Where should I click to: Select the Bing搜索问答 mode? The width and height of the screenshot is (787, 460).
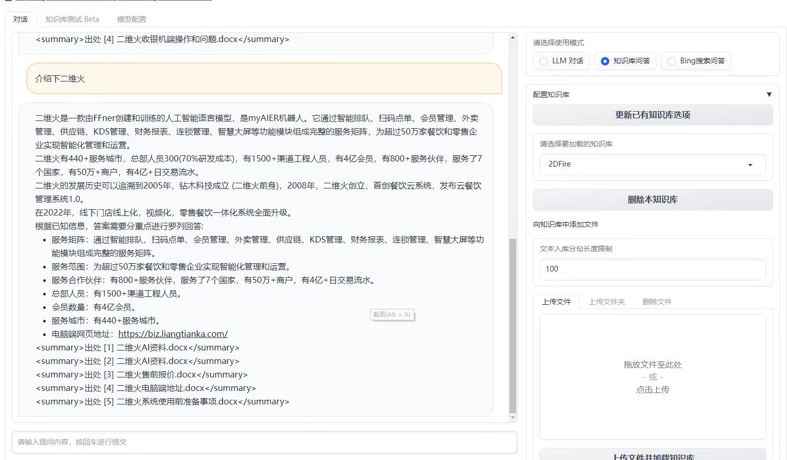click(x=696, y=61)
